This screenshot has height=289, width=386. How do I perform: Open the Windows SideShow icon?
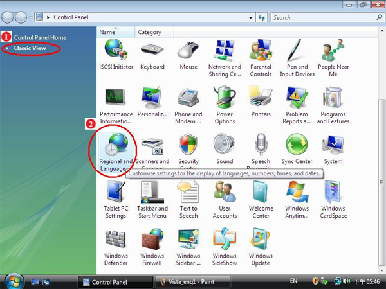(x=225, y=239)
